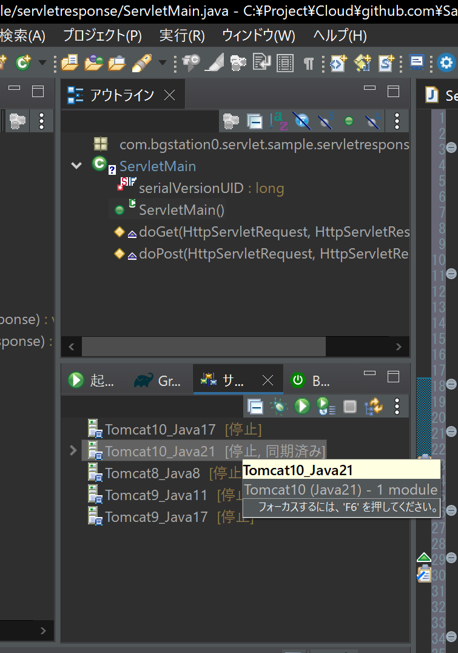Click the first star-badged icon after the pilcrow
Image resolution: width=458 pixels, height=653 pixels.
(338, 63)
